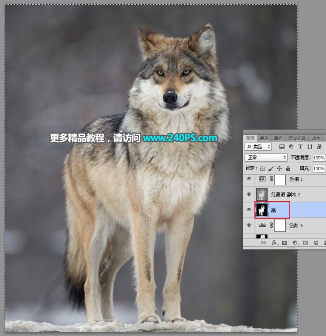Create new fill or adjustment layer
326x336 pixels.
tap(295, 243)
